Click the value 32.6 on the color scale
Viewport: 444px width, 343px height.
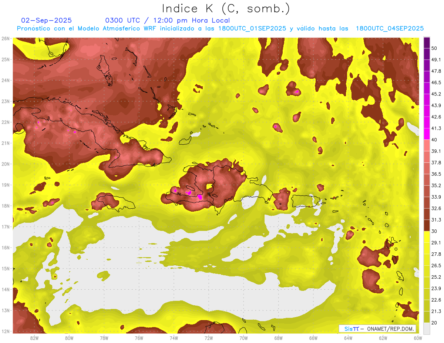click(436, 208)
